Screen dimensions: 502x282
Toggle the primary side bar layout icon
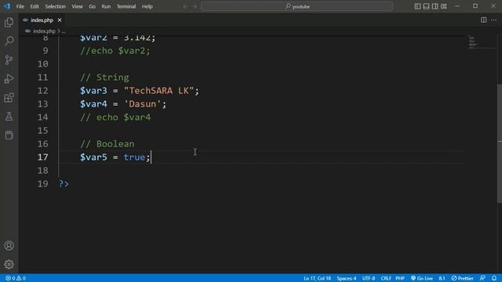(x=417, y=6)
